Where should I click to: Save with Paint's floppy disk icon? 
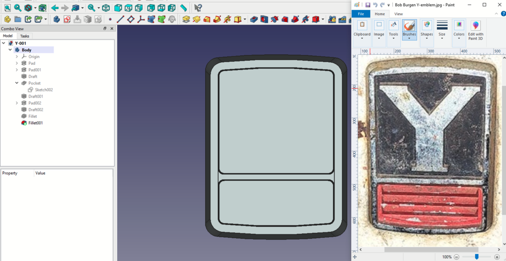pos(368,5)
